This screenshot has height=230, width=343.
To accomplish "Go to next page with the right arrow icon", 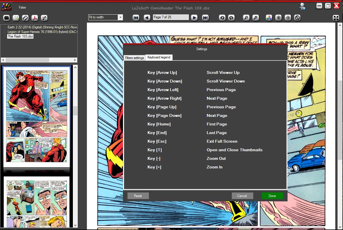I will [x=194, y=18].
